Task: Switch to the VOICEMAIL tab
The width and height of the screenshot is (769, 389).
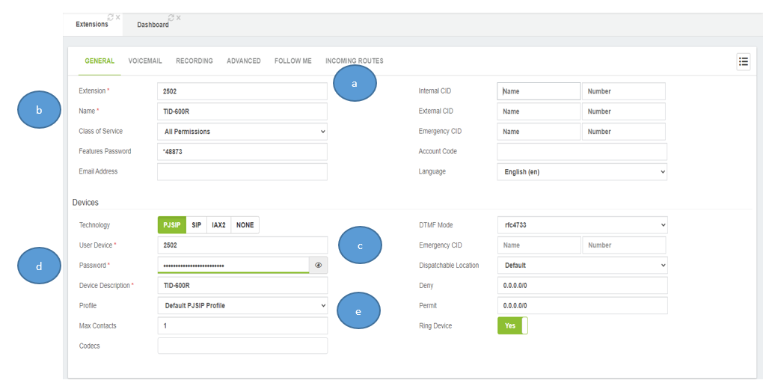Action: coord(145,61)
